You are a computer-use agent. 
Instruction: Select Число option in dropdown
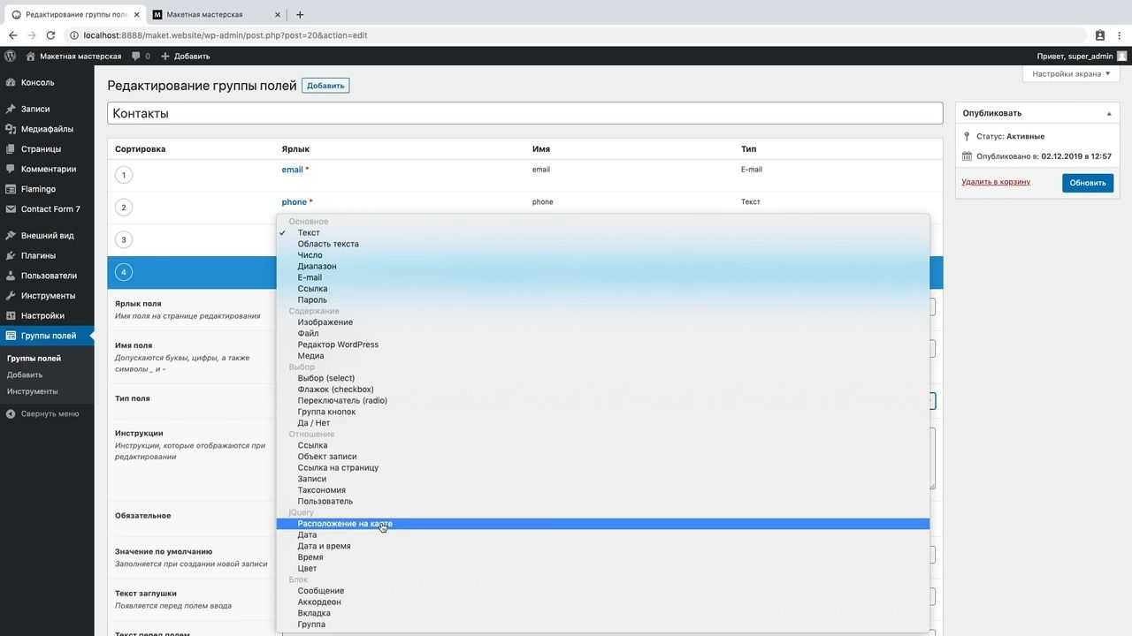603,255
